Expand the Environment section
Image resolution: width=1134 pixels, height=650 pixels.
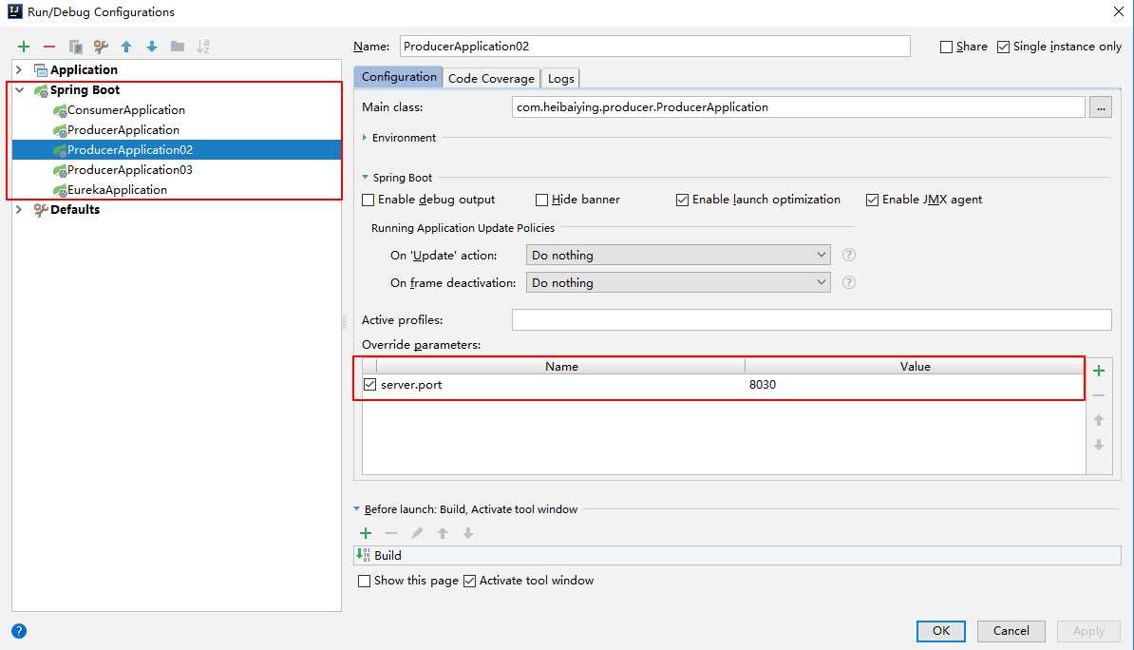pyautogui.click(x=366, y=138)
